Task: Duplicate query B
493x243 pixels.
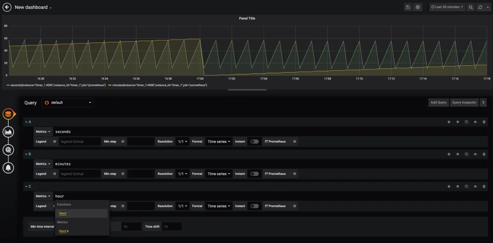Action: coord(466,154)
